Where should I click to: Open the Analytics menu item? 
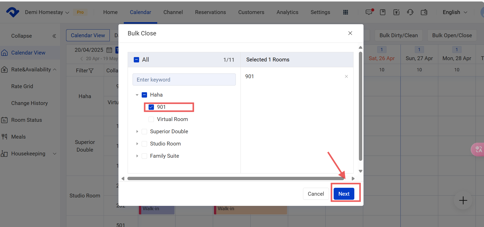click(287, 12)
